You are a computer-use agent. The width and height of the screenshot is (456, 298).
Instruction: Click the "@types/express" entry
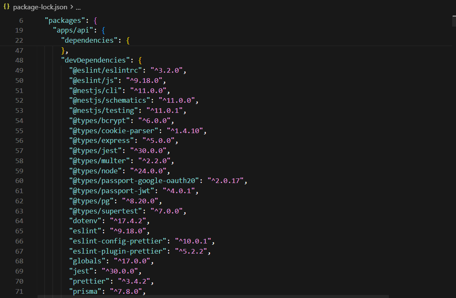123,140
